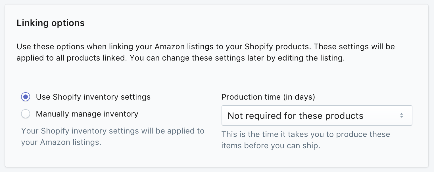This screenshot has width=434, height=172.
Task: Click the Linking options settings card
Action: [x=217, y=85]
